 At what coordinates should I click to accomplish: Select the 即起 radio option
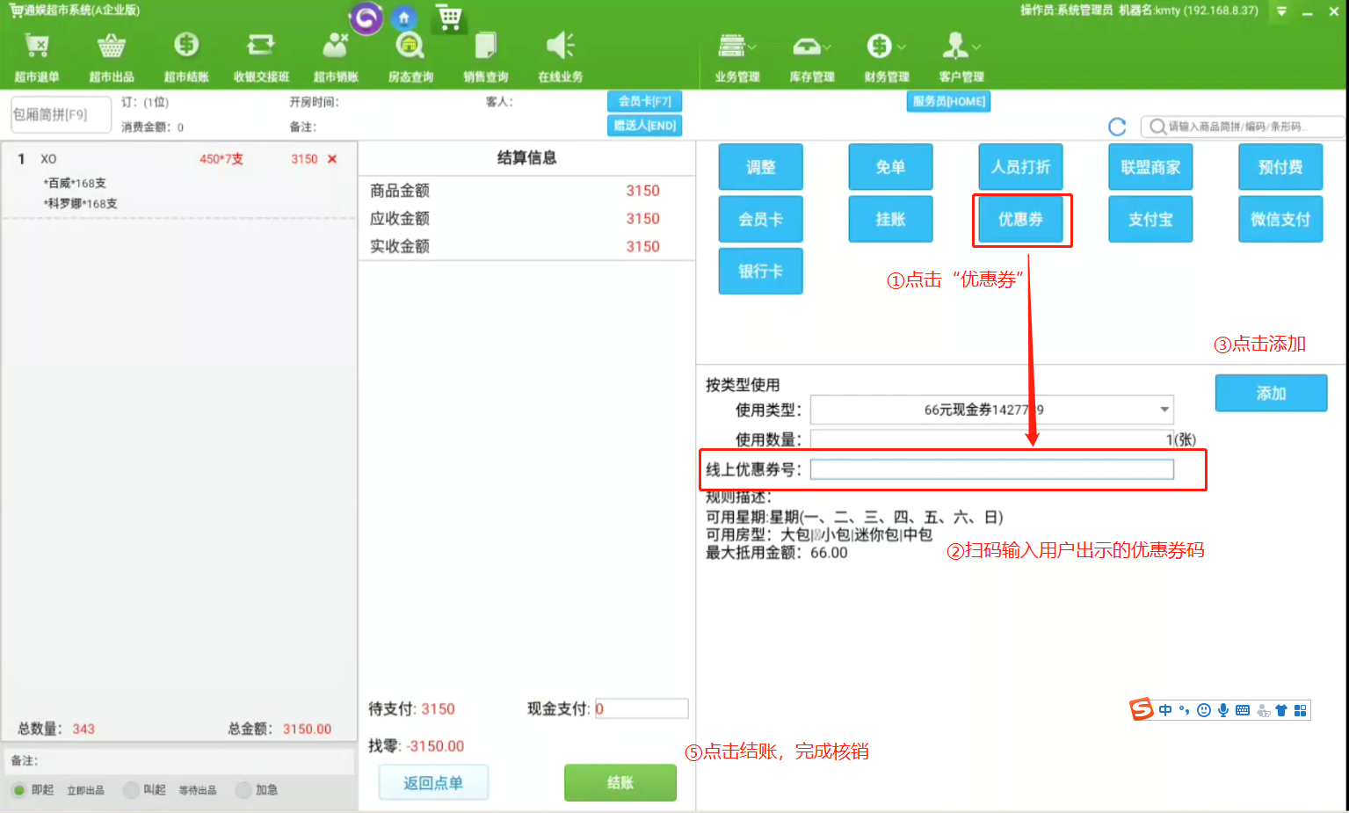[19, 790]
